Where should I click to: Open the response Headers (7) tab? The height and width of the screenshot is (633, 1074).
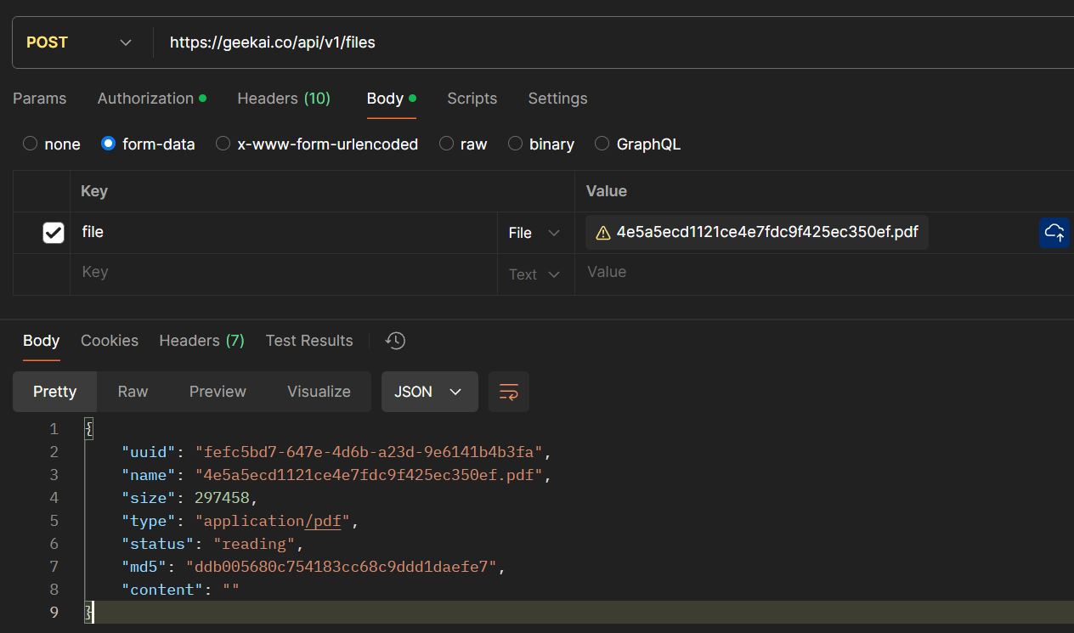(x=201, y=341)
